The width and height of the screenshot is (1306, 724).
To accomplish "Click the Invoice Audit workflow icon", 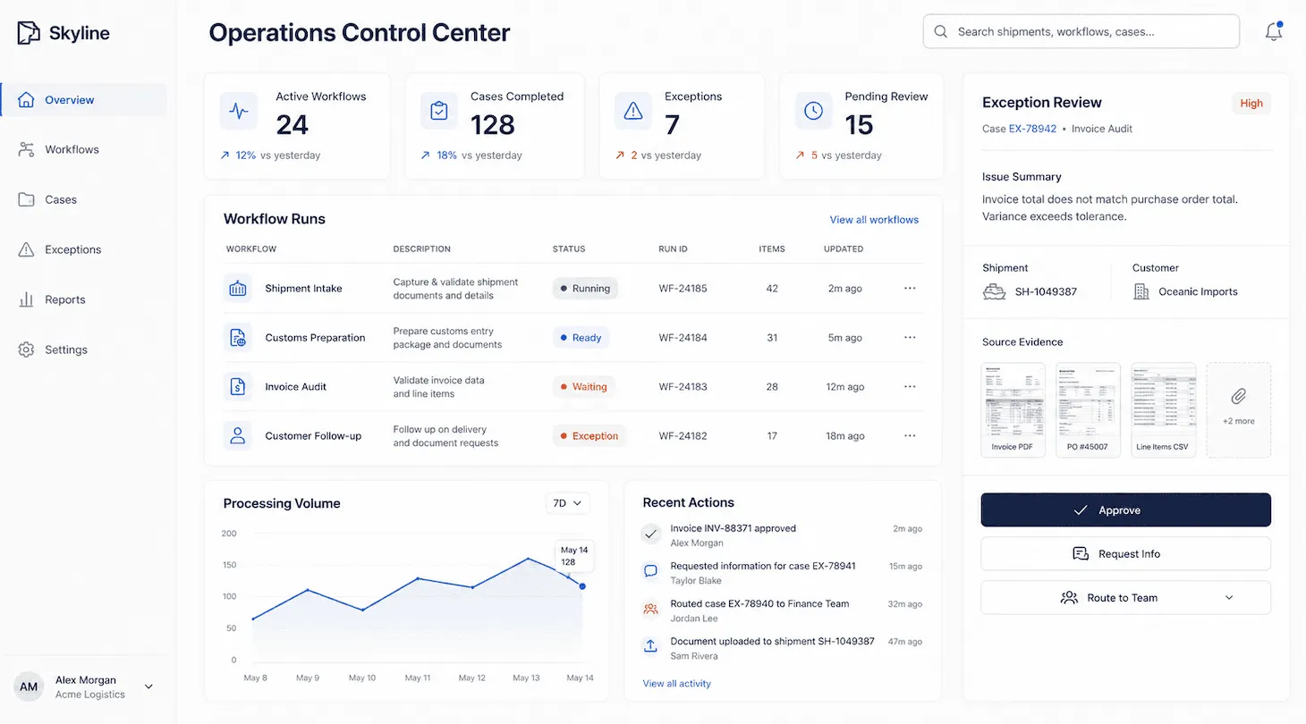I will click(237, 387).
